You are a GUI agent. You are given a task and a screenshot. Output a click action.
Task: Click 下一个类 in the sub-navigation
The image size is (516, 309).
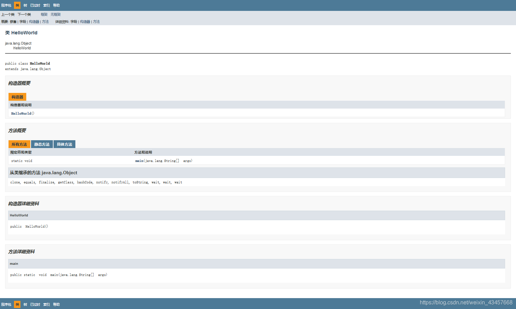click(24, 15)
